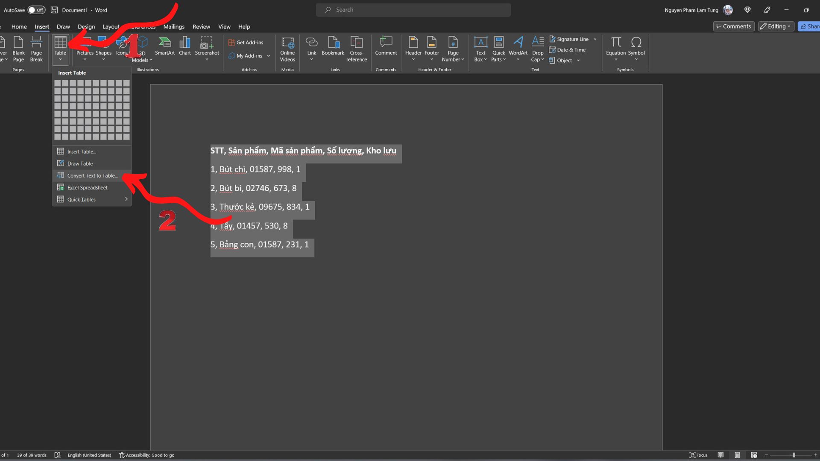Expand the Object dropdown arrow

pyautogui.click(x=578, y=61)
